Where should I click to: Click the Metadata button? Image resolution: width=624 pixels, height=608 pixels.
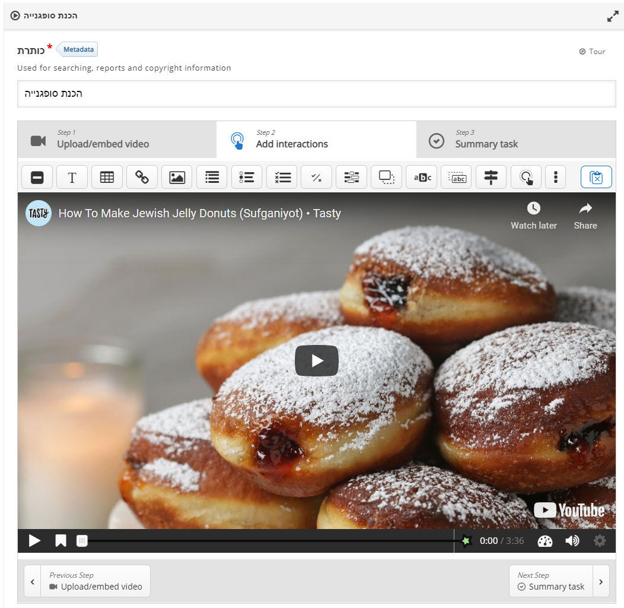tap(79, 50)
